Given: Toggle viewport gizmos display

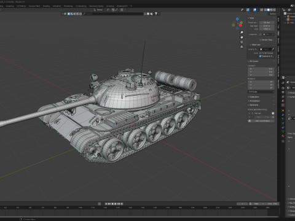Looking at the screenshot, I should (248, 10).
